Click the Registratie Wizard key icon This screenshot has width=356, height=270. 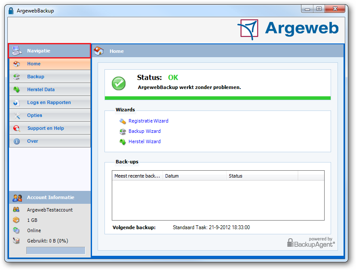(x=123, y=121)
